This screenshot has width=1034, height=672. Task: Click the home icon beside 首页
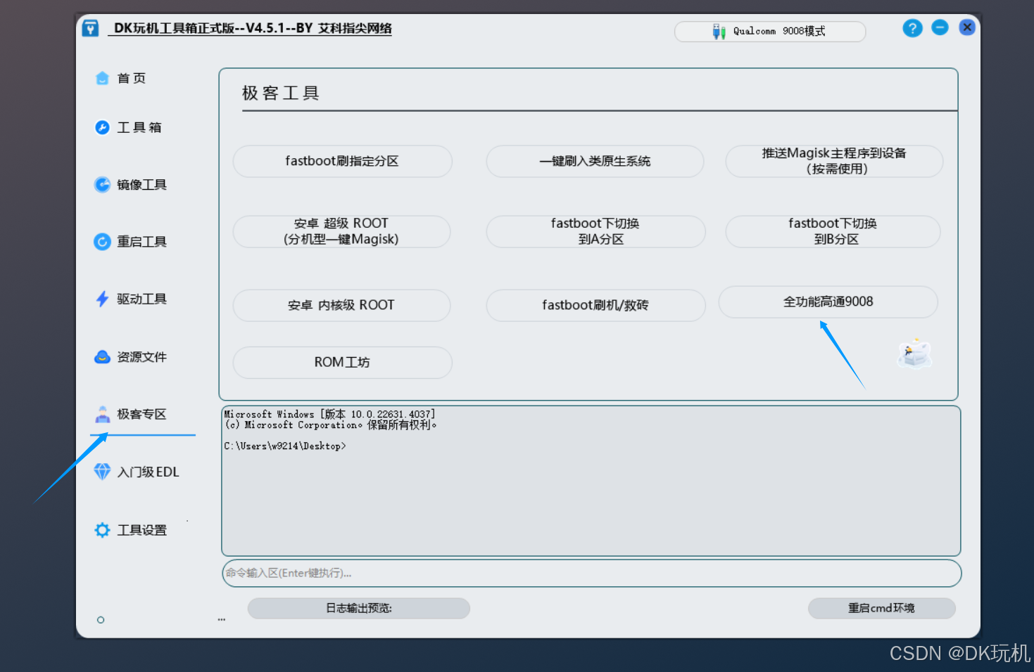point(102,78)
